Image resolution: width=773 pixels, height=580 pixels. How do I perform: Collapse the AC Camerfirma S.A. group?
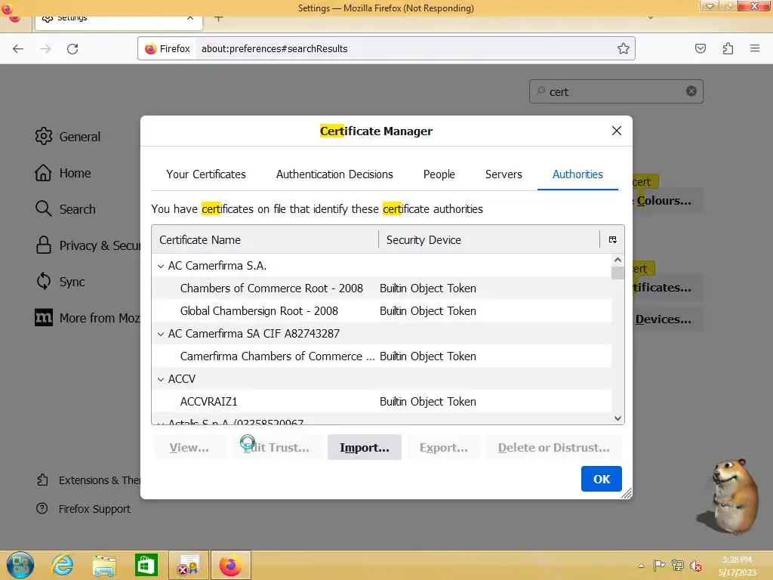pos(161,266)
